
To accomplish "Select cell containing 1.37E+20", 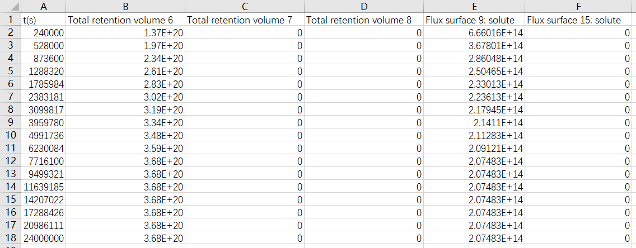I will pos(125,33).
